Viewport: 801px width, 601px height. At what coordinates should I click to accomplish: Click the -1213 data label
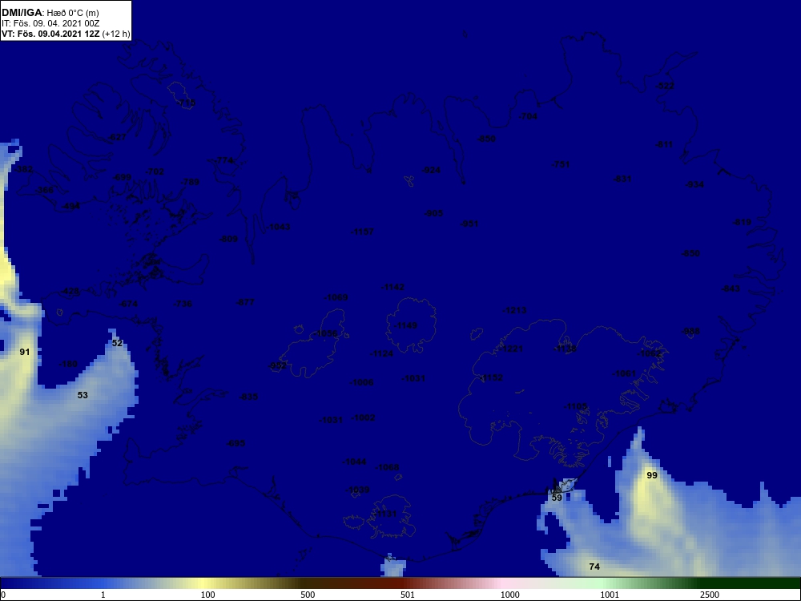[514, 310]
